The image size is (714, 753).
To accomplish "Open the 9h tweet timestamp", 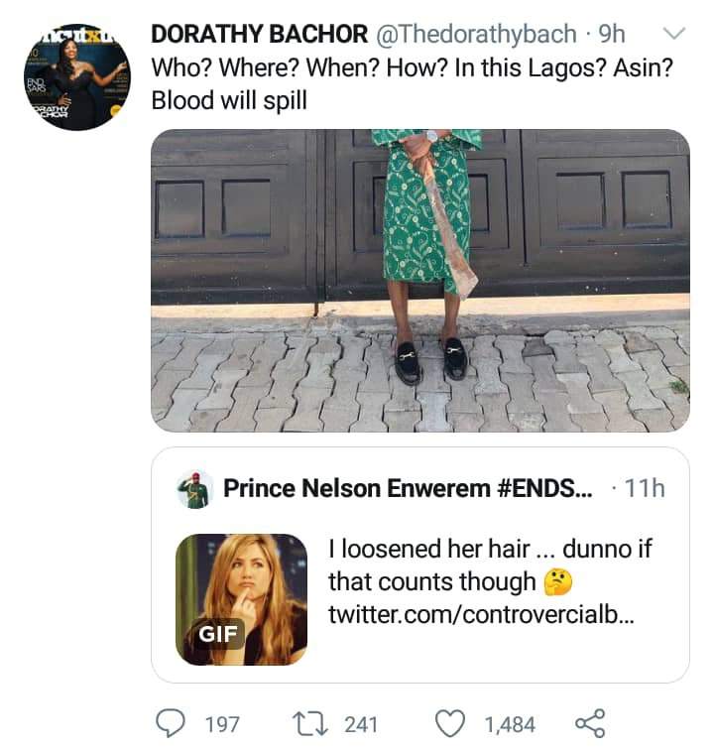I will [x=612, y=34].
